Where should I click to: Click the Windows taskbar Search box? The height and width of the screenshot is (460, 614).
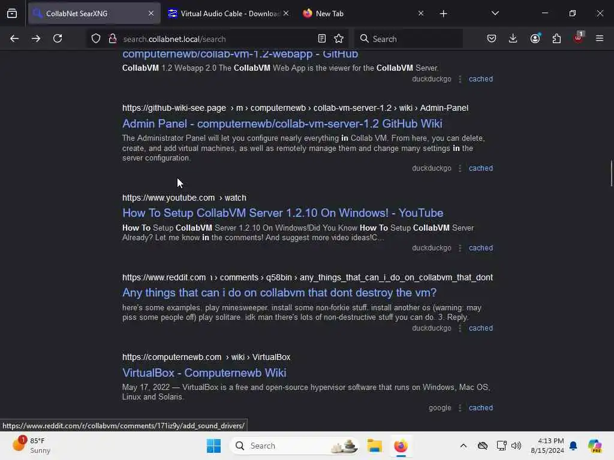294,446
